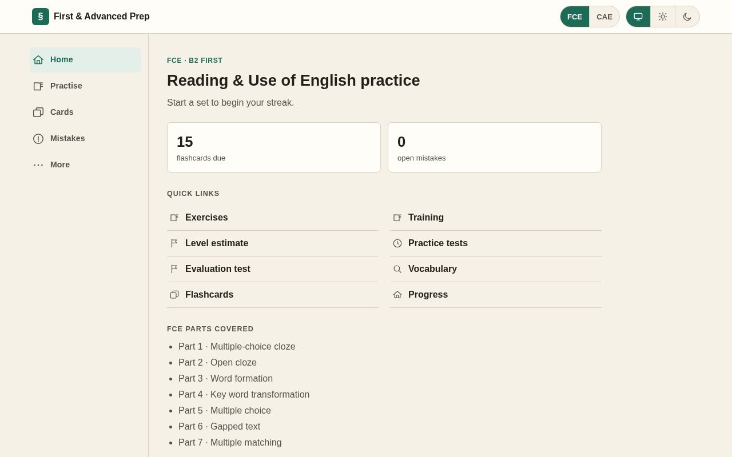
Task: Click 'Part 7 · Multiple matching' text
Action: click(230, 443)
